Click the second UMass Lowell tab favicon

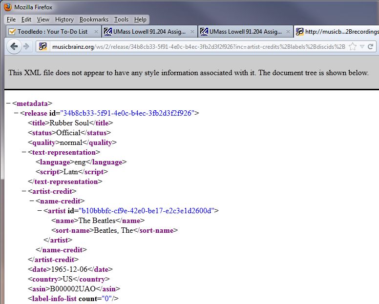point(204,32)
